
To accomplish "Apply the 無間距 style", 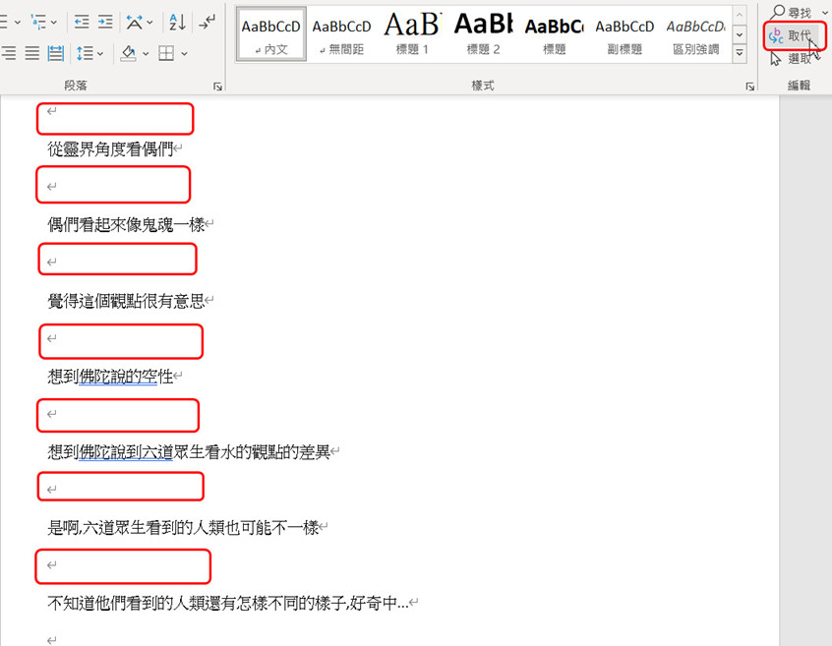I will coord(341,34).
